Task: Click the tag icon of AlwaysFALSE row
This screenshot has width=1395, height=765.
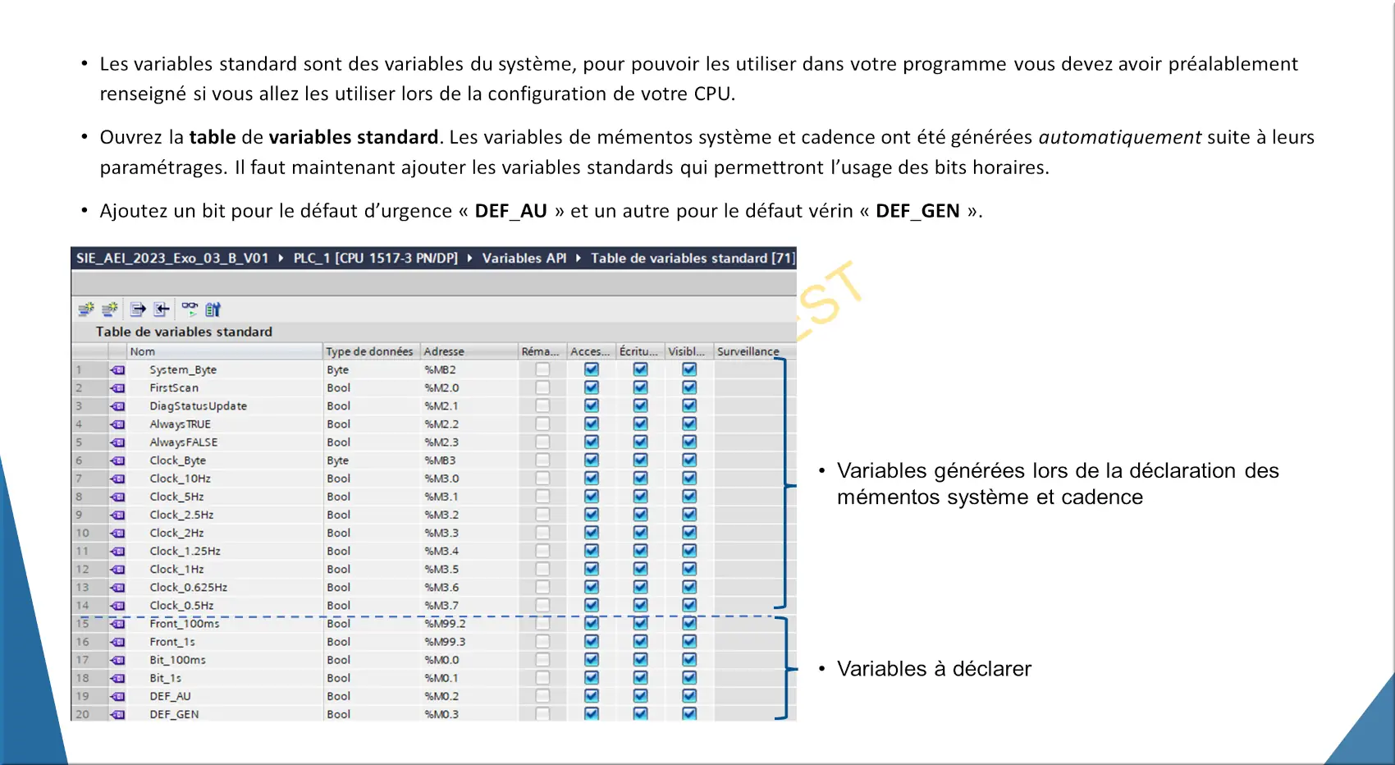Action: click(118, 442)
